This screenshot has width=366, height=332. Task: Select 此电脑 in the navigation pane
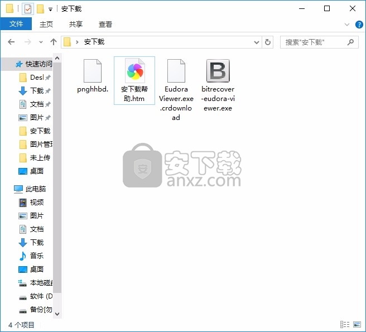[30, 189]
